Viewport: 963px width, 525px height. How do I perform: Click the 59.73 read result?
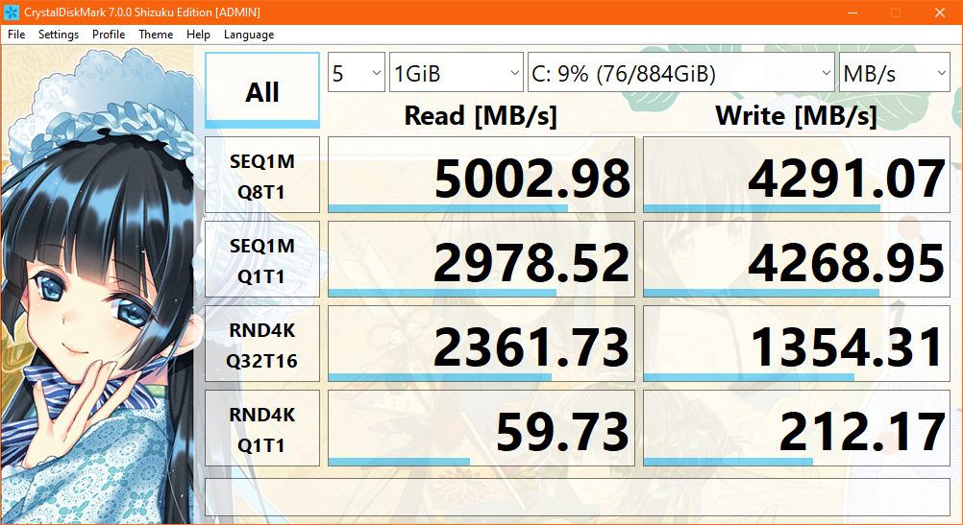(x=481, y=428)
